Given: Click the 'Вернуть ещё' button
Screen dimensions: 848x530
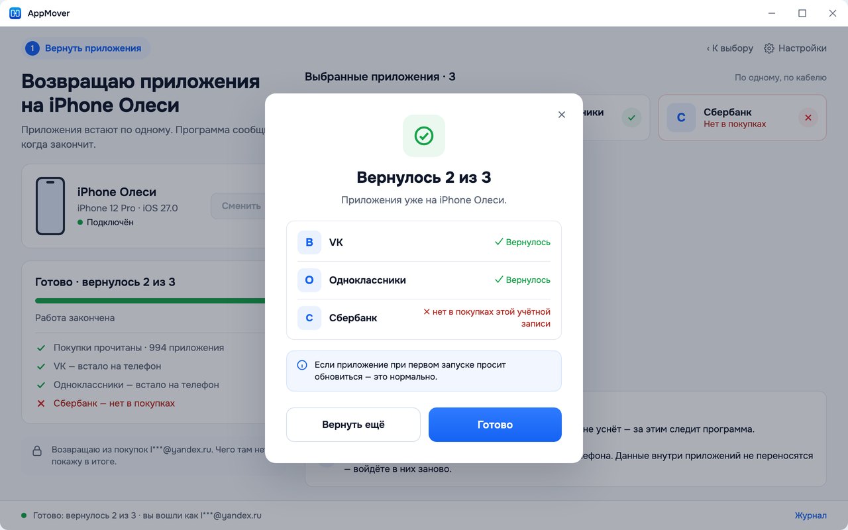Looking at the screenshot, I should [353, 425].
